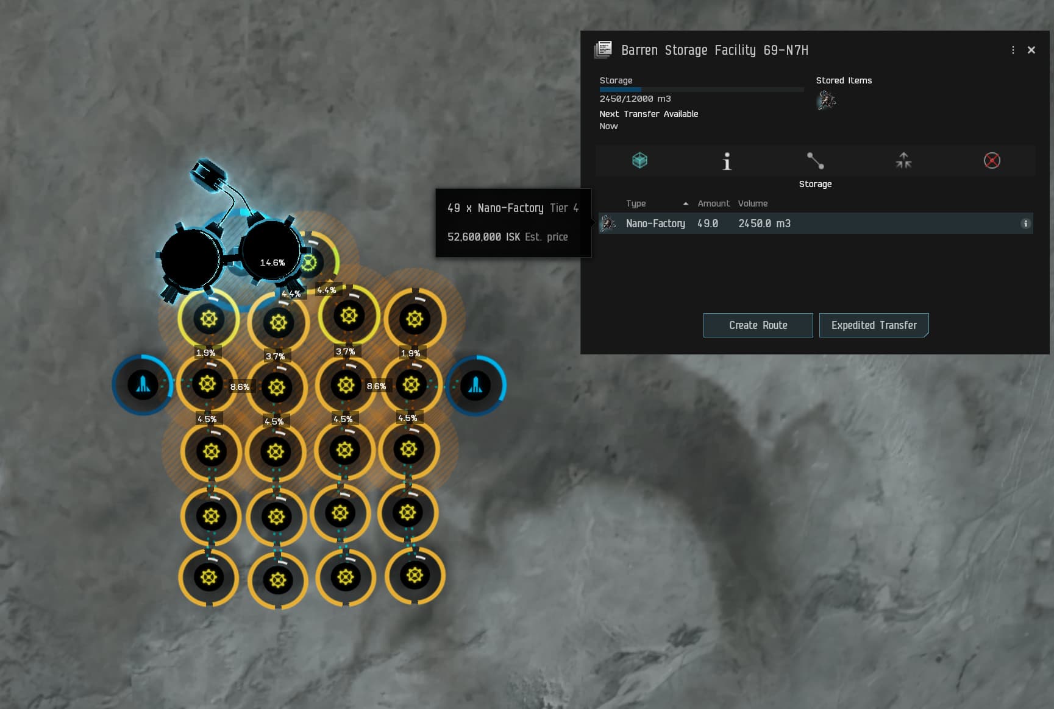This screenshot has height=709, width=1054.
Task: Click the Expedited Transfer button
Action: tap(874, 325)
